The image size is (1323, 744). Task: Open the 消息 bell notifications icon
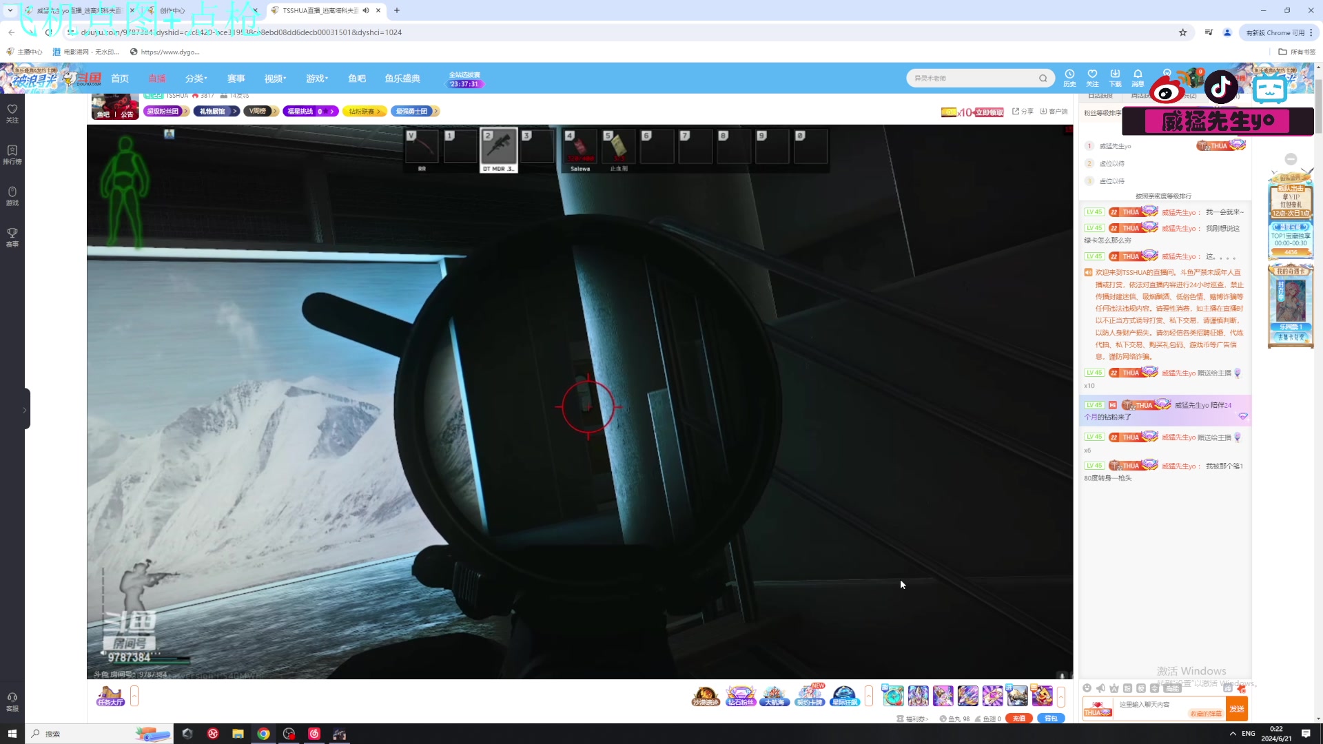point(1138,77)
